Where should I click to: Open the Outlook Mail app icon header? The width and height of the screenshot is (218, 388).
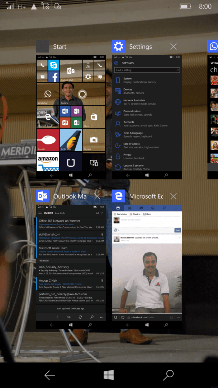tap(42, 196)
